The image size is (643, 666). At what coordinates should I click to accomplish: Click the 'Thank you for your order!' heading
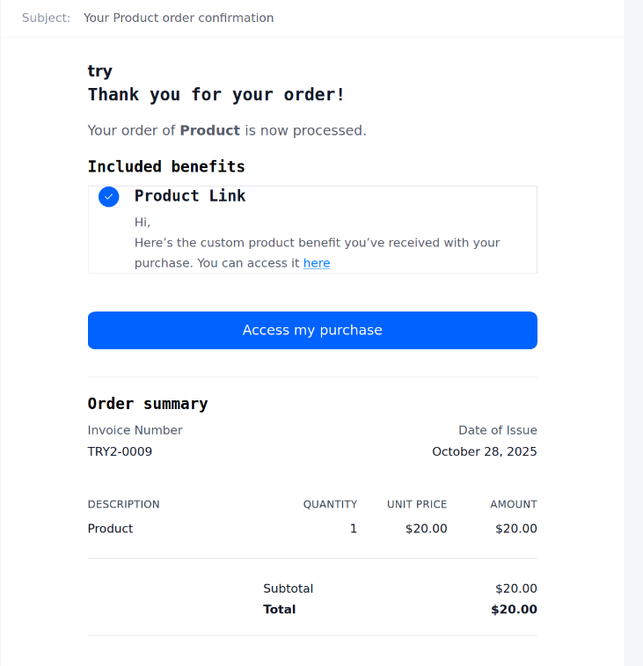click(216, 94)
